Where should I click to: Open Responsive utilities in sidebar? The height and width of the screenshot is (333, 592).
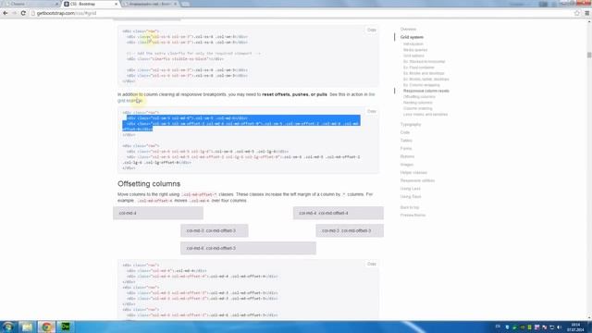pos(417,181)
